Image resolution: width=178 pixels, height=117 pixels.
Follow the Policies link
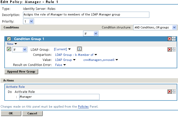[83, 107]
